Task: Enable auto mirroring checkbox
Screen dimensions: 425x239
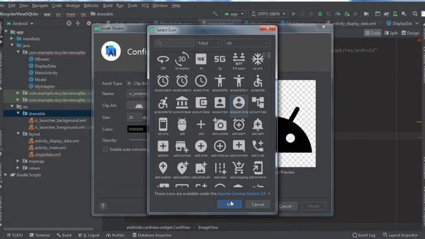Action: pyautogui.click(x=106, y=149)
